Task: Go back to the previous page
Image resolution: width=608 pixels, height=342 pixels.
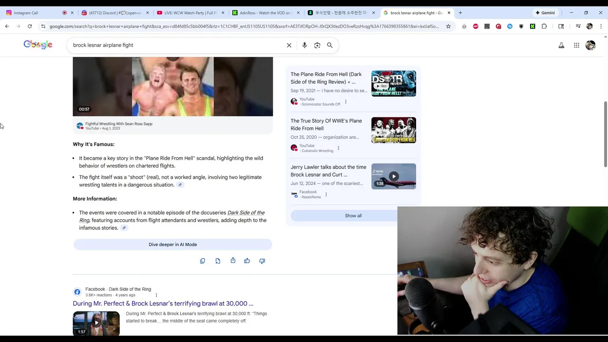Action: (x=7, y=26)
